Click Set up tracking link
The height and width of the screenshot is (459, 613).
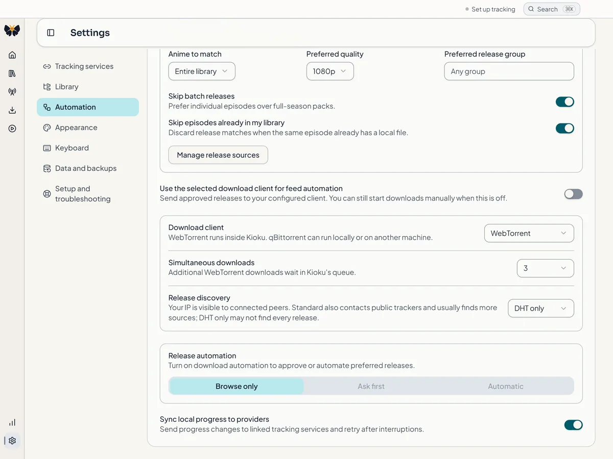490,9
